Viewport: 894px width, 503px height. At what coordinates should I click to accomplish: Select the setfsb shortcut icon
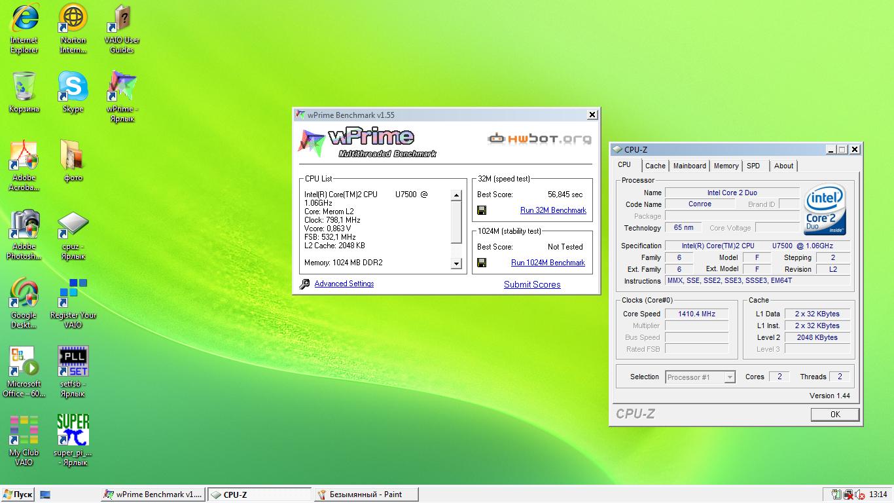(73, 372)
